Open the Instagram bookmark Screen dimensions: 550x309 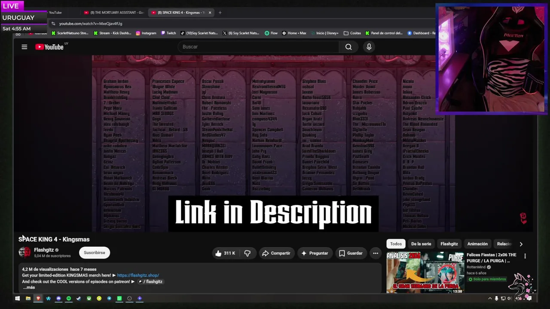tap(146, 33)
